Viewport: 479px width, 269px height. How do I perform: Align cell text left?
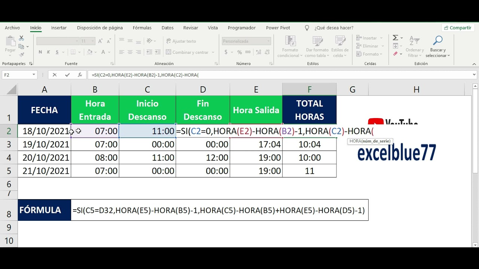(x=122, y=52)
